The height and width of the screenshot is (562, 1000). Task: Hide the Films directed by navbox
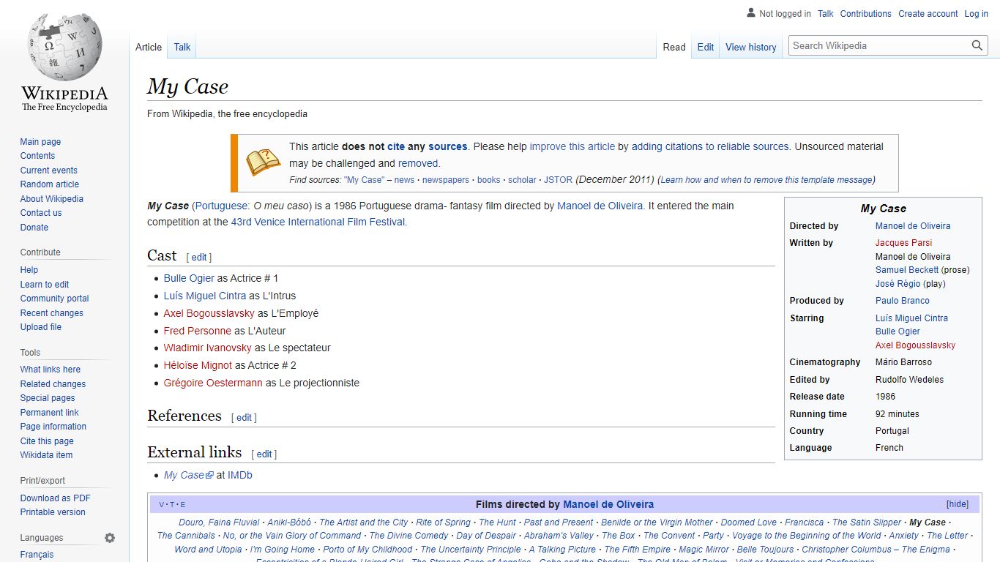tap(957, 504)
